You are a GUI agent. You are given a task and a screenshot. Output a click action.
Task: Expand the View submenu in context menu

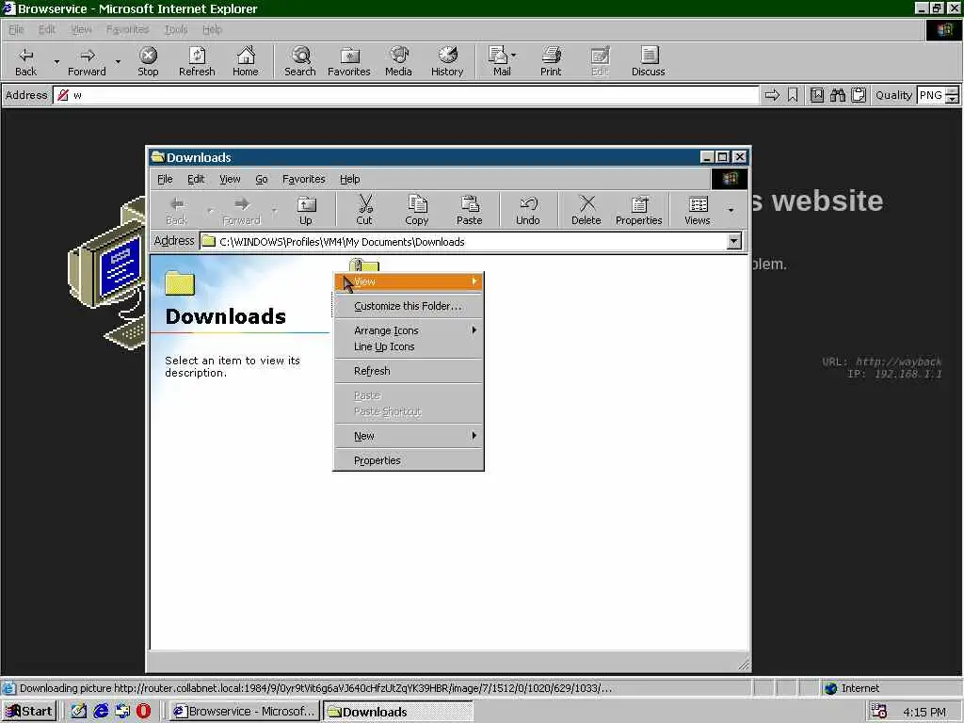click(409, 281)
